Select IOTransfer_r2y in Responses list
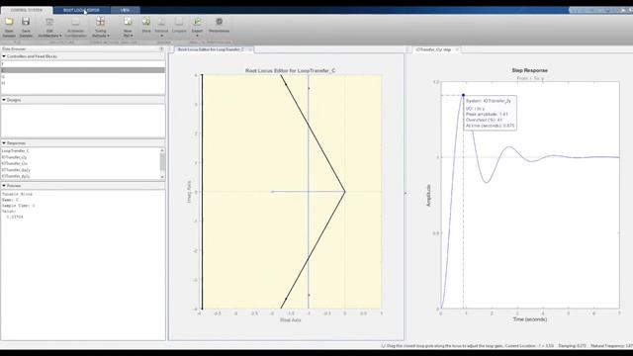The image size is (633, 356). click(x=80, y=157)
